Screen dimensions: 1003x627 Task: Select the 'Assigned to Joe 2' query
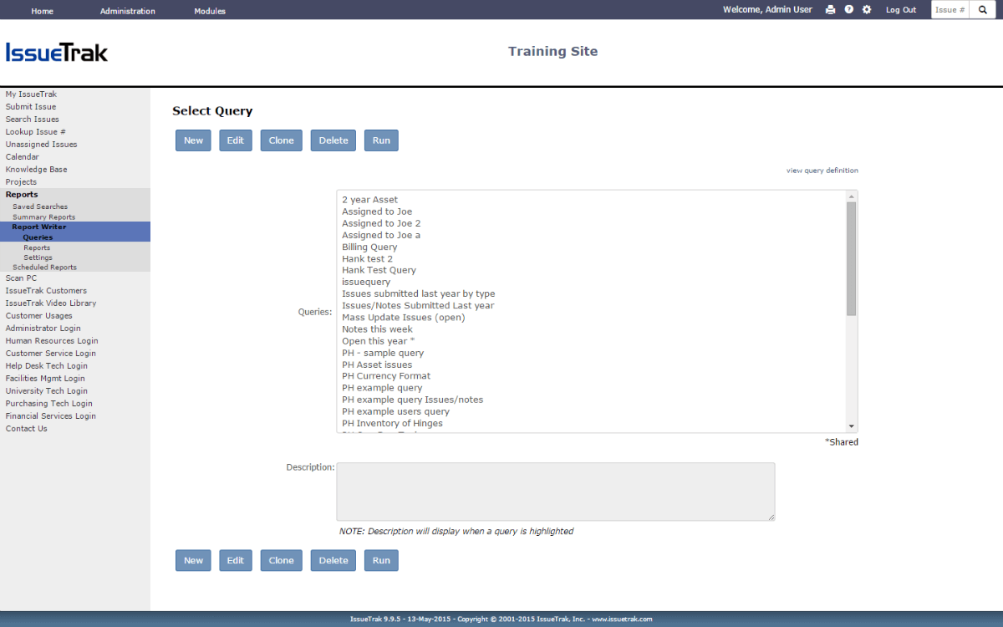click(381, 223)
